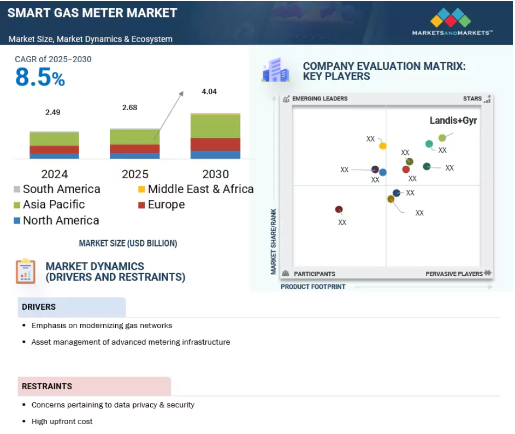Click the building icon beside Company Evaluation Matrix
The width and height of the screenshot is (515, 434).
coord(276,70)
